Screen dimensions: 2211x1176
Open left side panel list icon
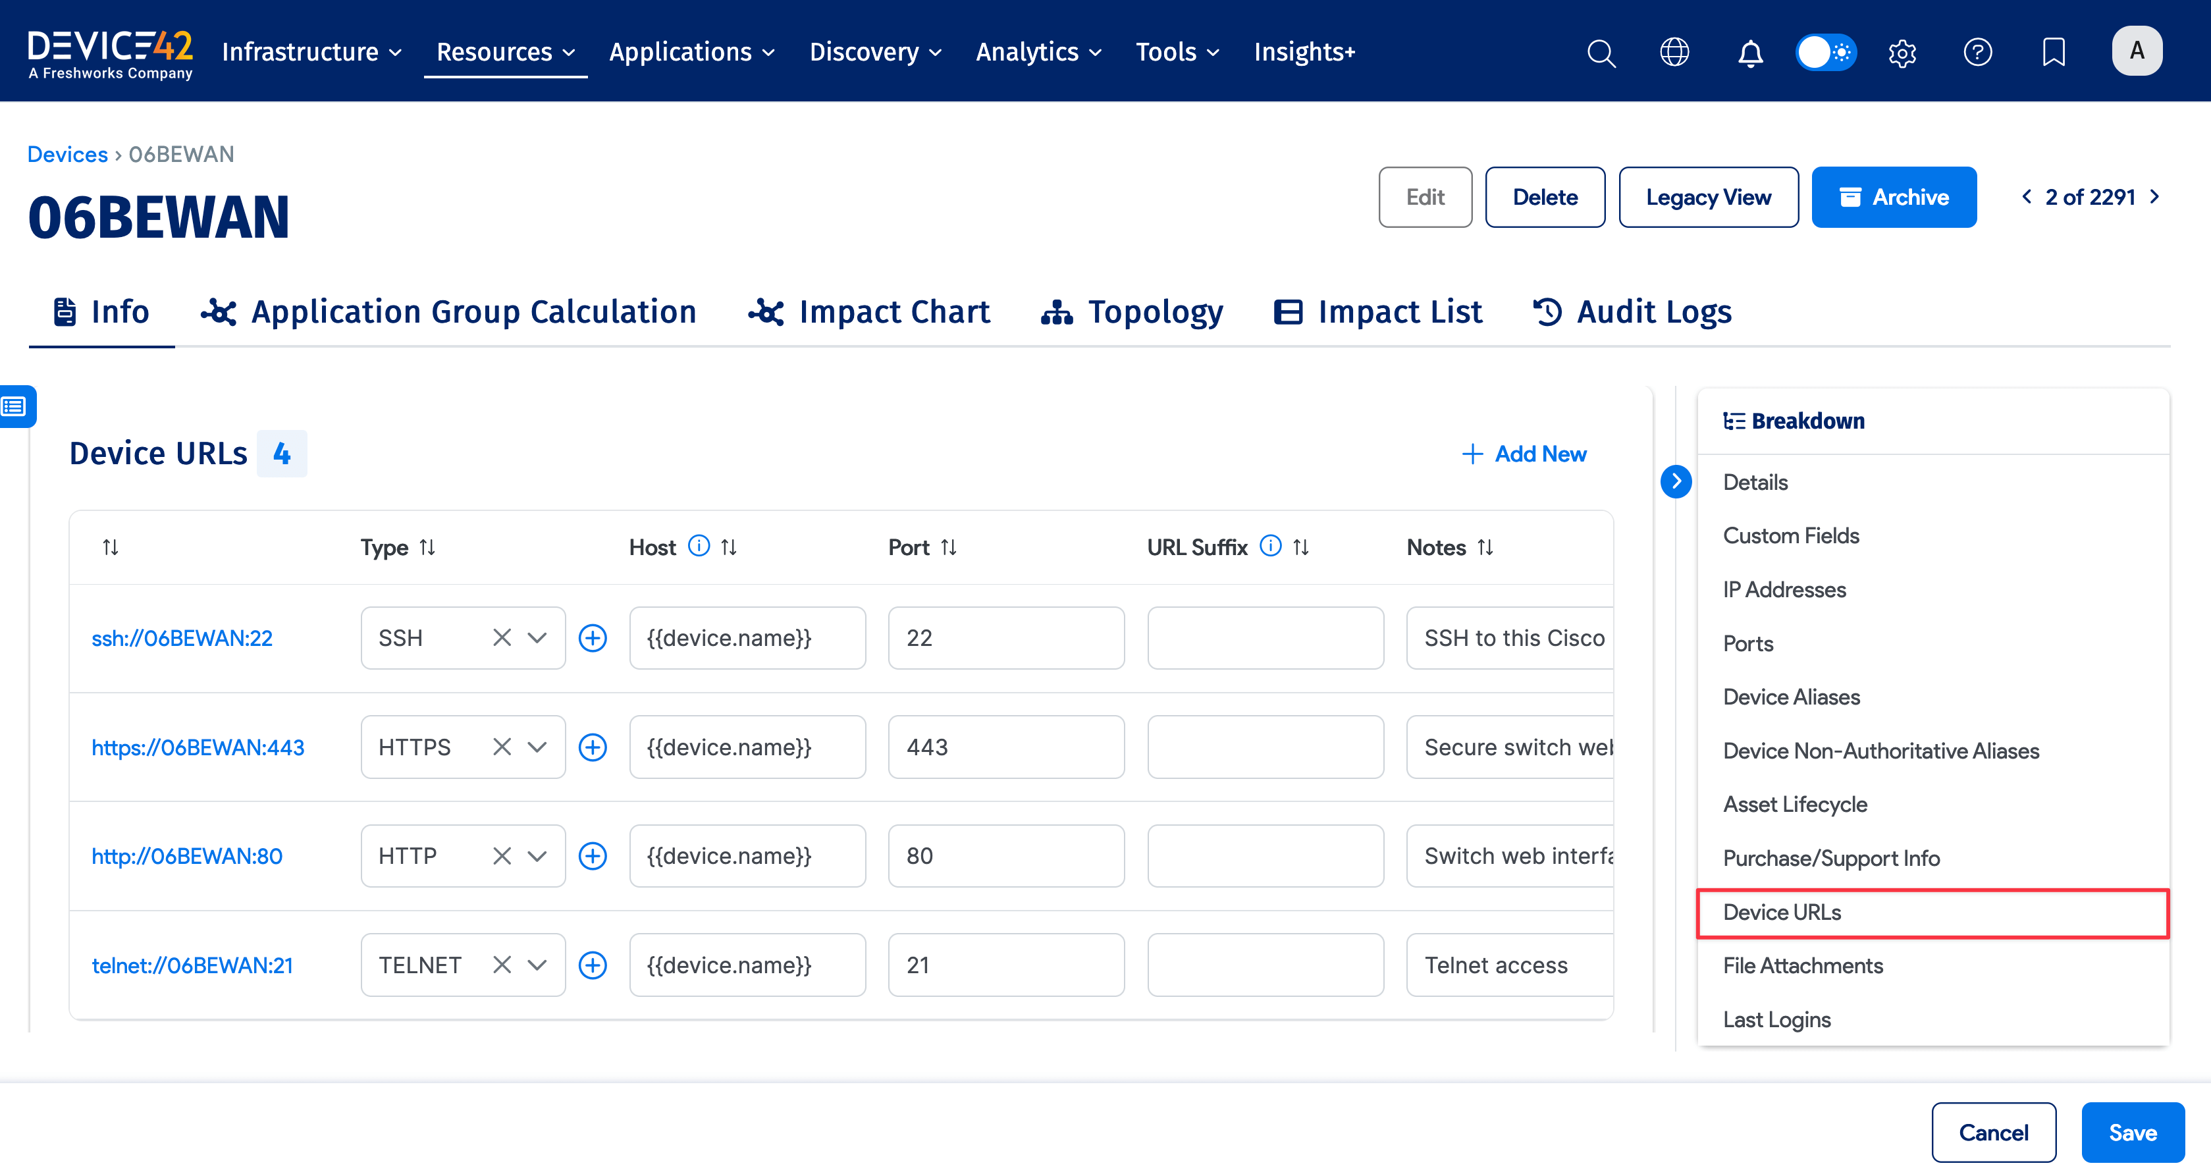(x=15, y=406)
